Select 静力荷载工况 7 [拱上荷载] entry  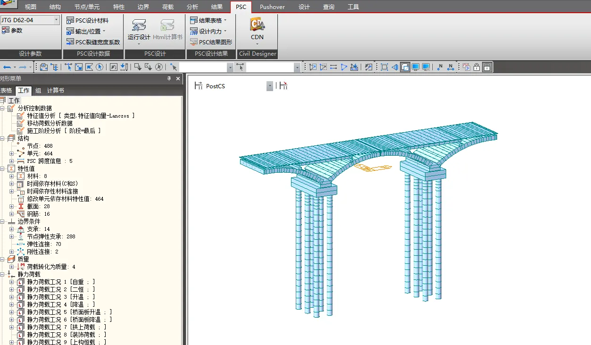pyautogui.click(x=67, y=327)
